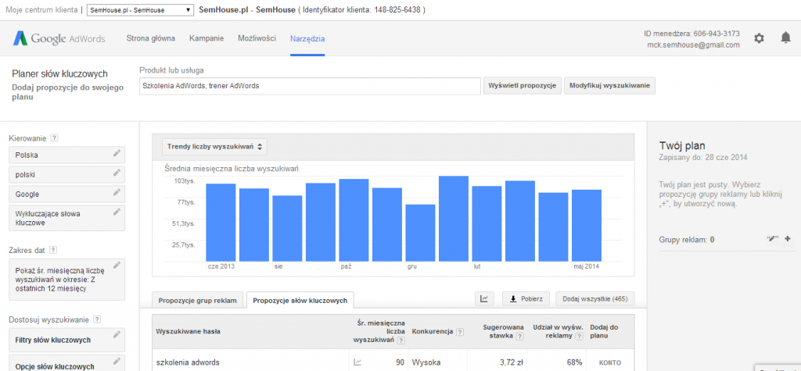This screenshot has height=371, width=801.
Task: Click help icon next to Kierowanie
Action: pos(54,138)
